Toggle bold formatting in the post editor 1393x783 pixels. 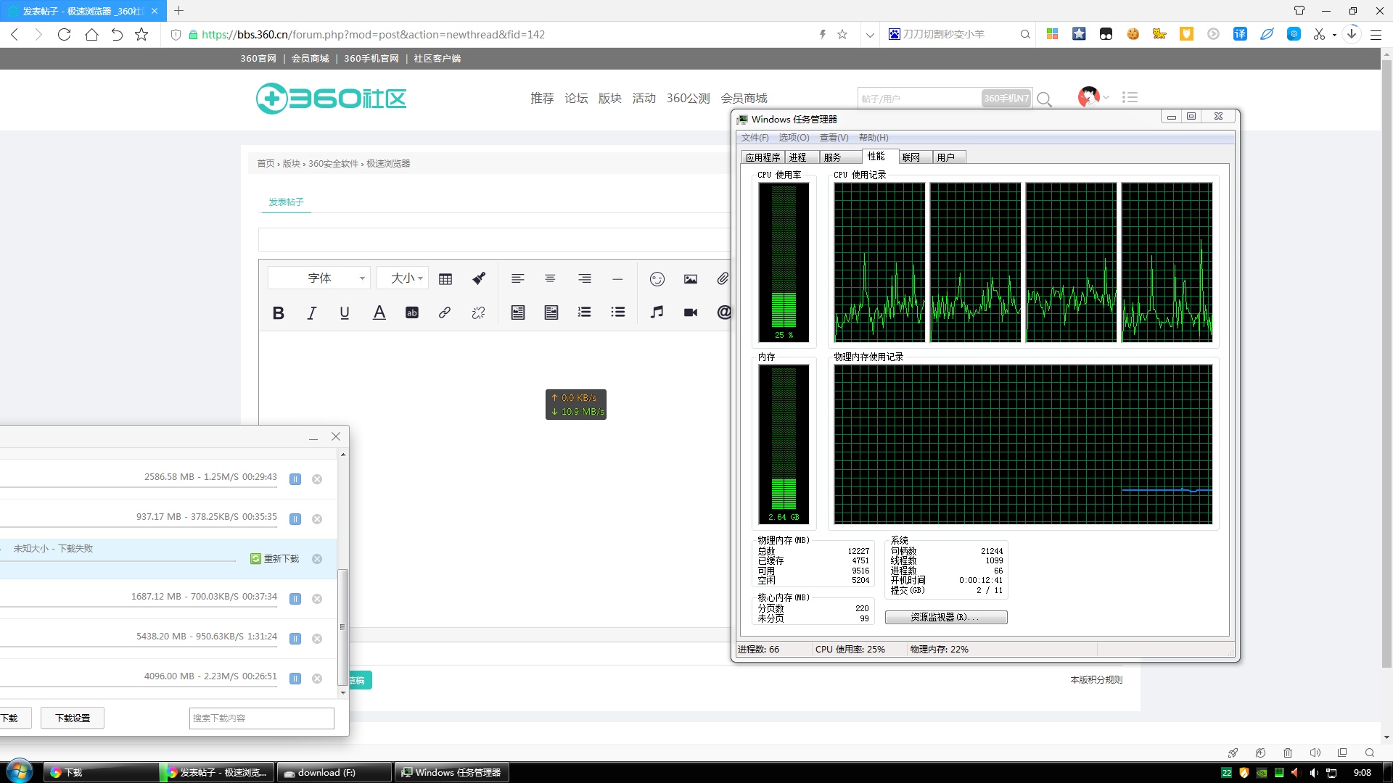pyautogui.click(x=278, y=312)
